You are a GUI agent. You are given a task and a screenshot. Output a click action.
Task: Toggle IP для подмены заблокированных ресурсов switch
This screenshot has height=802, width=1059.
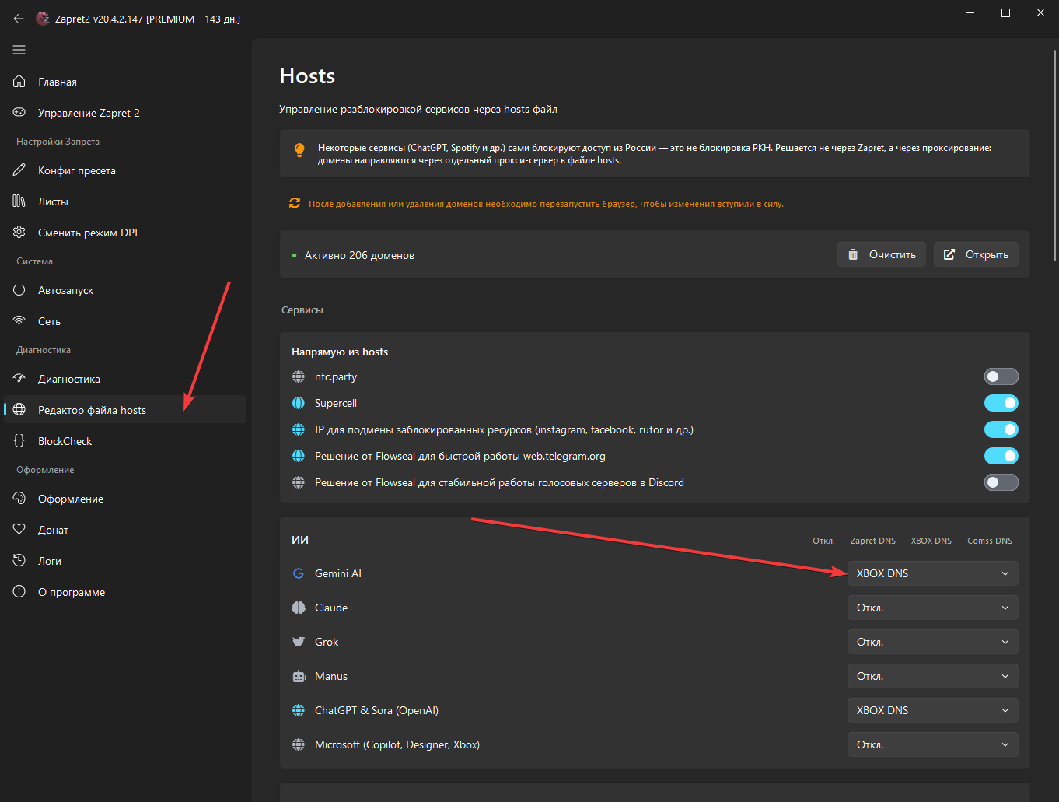click(1001, 429)
